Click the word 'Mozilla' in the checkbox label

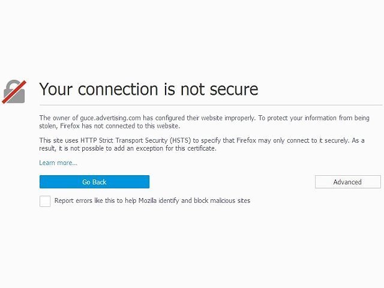click(148, 200)
